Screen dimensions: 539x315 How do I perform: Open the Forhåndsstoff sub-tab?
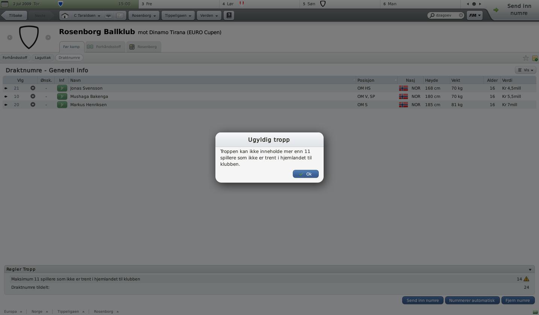point(15,58)
